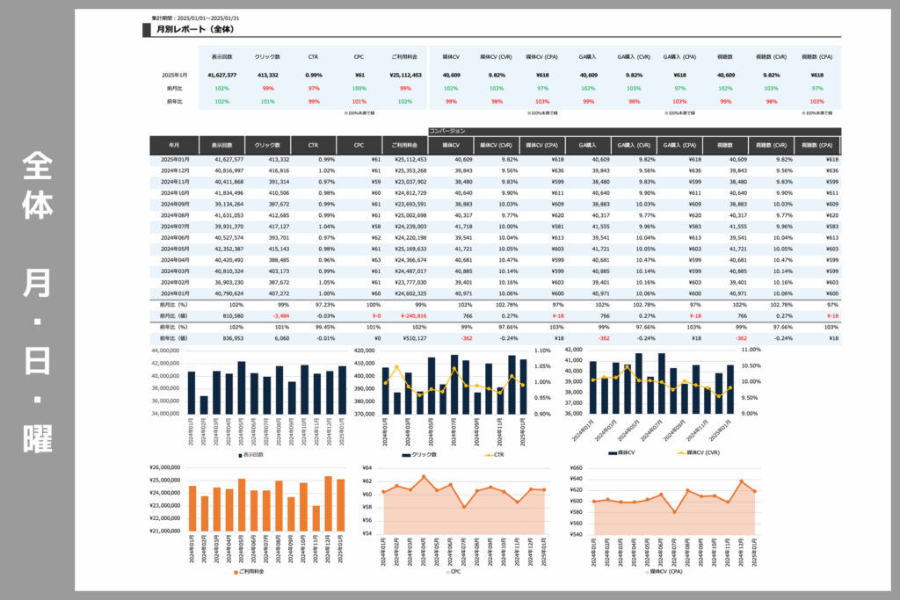Click the 2025年1月 summary row label
Screen dimensions: 900x600
coord(173,76)
